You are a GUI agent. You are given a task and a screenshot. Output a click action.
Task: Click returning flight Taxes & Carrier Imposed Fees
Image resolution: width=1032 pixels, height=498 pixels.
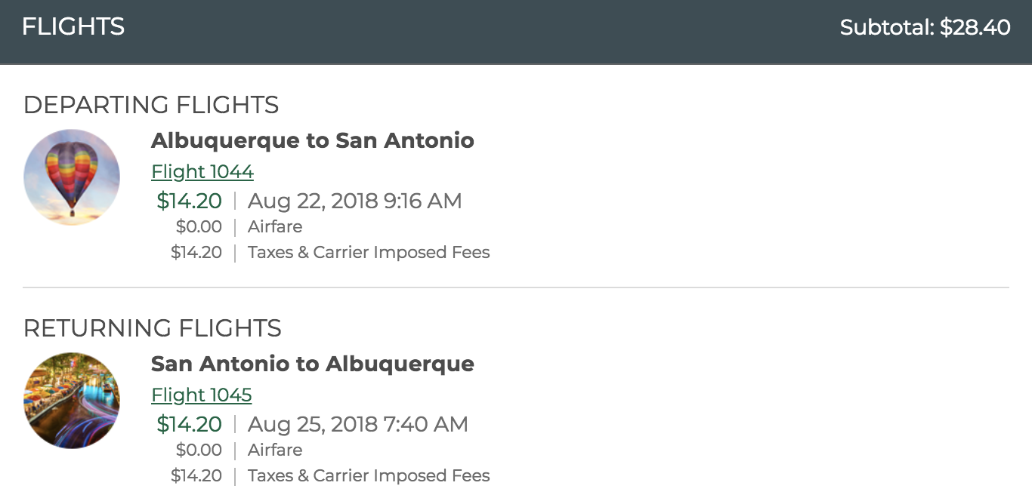click(369, 476)
